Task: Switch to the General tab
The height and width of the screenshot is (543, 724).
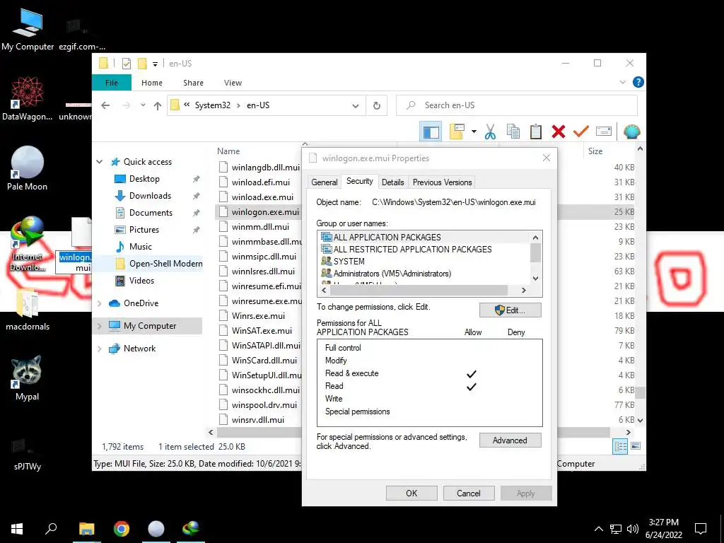Action: point(324,182)
